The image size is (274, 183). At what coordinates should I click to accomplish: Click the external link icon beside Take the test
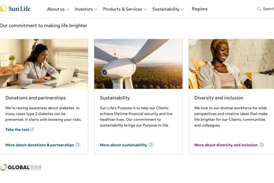pos(32,130)
